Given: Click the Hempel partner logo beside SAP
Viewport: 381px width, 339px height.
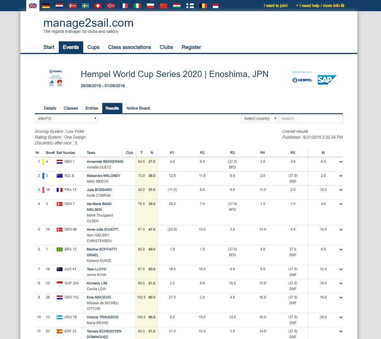Looking at the screenshot, I should point(302,80).
